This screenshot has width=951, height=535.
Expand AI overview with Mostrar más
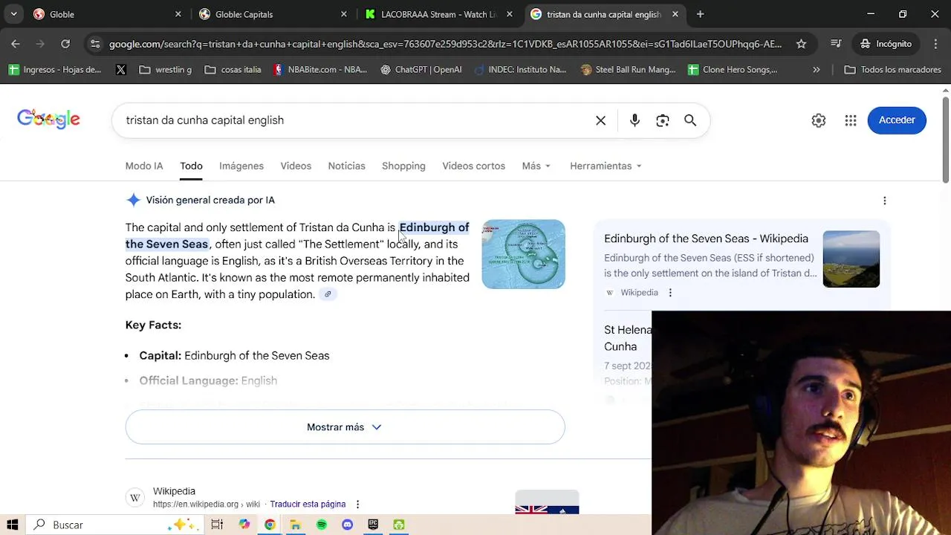pyautogui.click(x=345, y=427)
